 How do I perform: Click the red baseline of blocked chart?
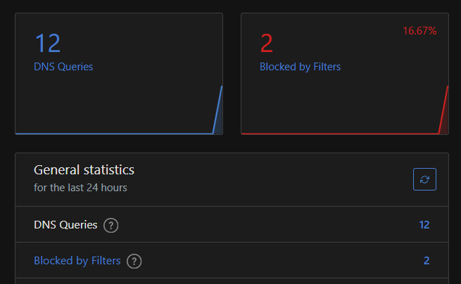340,134
